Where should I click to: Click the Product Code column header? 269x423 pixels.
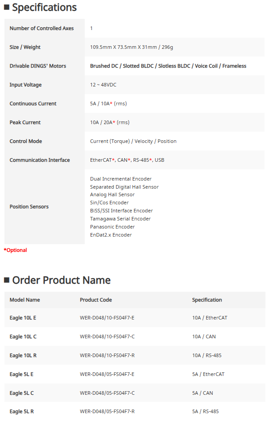[96, 300]
